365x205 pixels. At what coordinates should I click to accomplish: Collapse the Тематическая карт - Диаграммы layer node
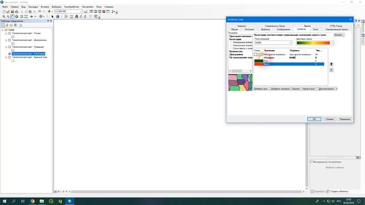click(6, 40)
